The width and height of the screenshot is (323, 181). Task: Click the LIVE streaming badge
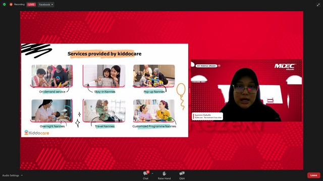click(31, 5)
